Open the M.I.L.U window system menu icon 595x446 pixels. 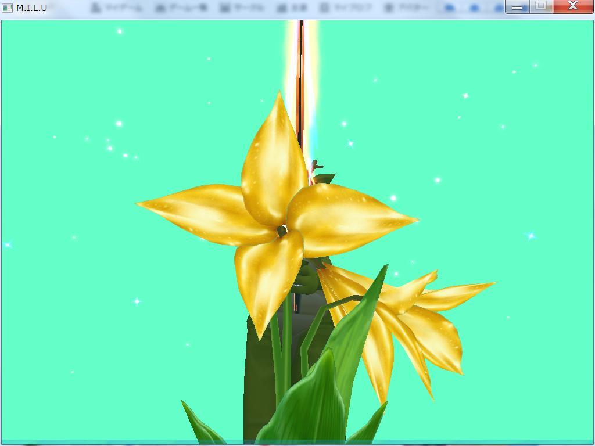pos(7,8)
